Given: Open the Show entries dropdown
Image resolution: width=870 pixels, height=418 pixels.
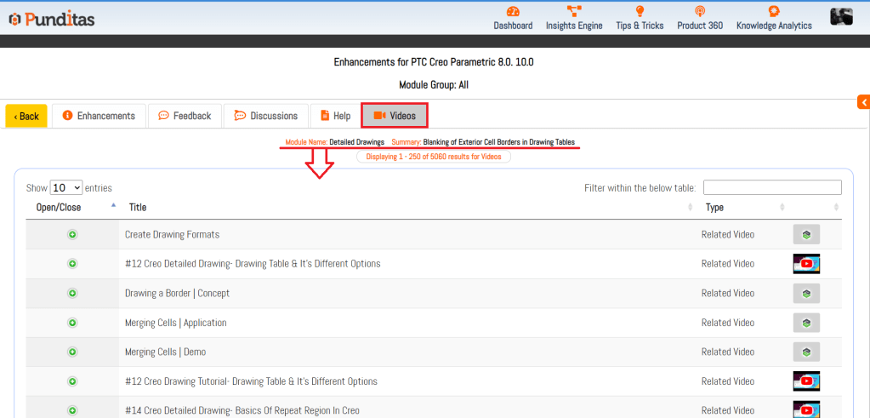Looking at the screenshot, I should 65,188.
